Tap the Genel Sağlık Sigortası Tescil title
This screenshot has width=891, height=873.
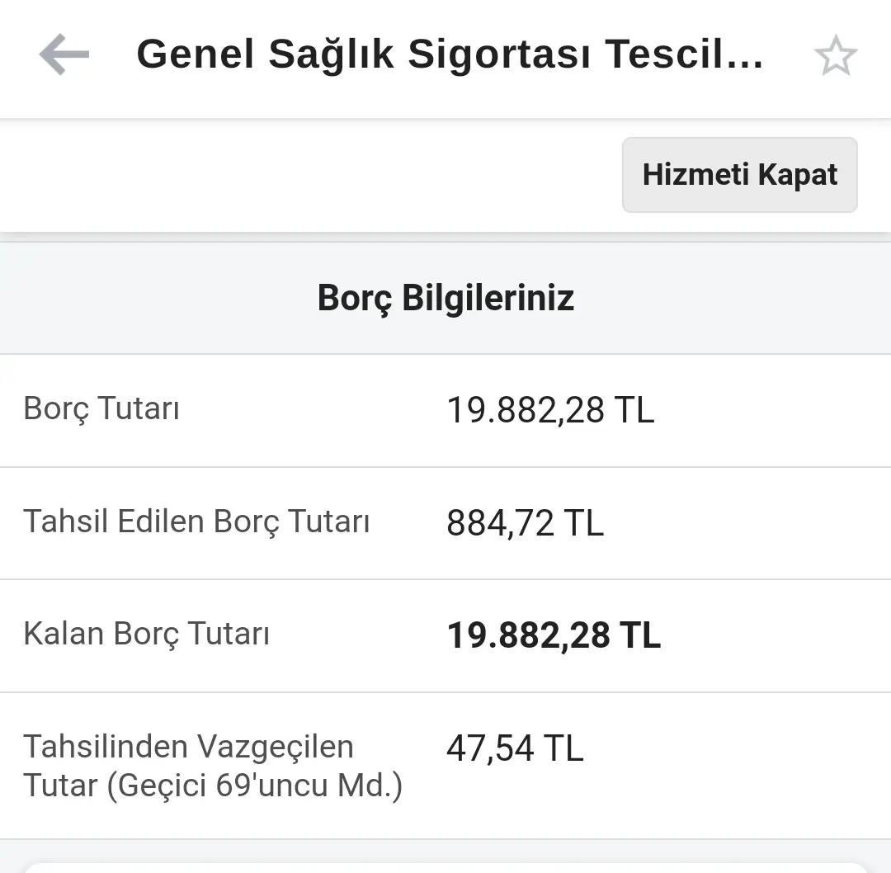[x=450, y=54]
